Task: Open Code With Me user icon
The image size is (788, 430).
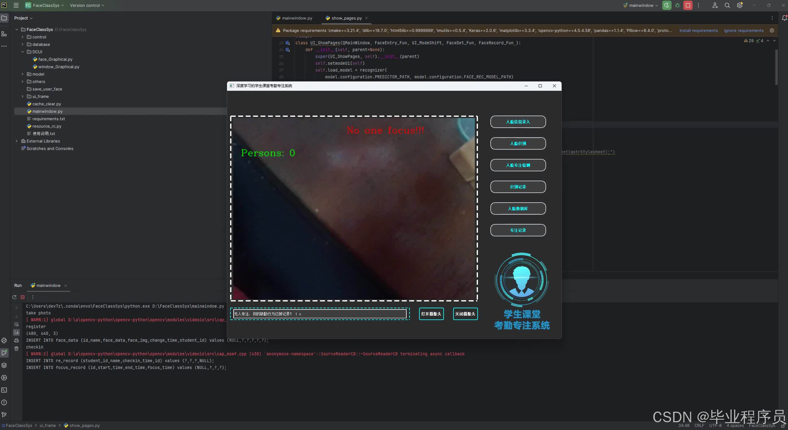Action: (x=715, y=5)
